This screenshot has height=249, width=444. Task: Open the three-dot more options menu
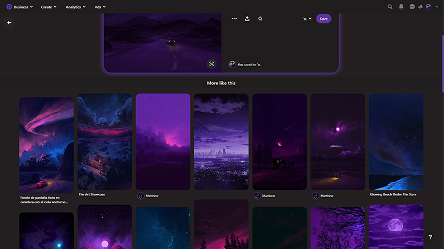(234, 19)
